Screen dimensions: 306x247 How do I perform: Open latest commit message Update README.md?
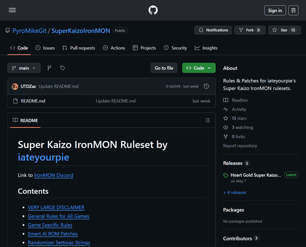coord(58,86)
